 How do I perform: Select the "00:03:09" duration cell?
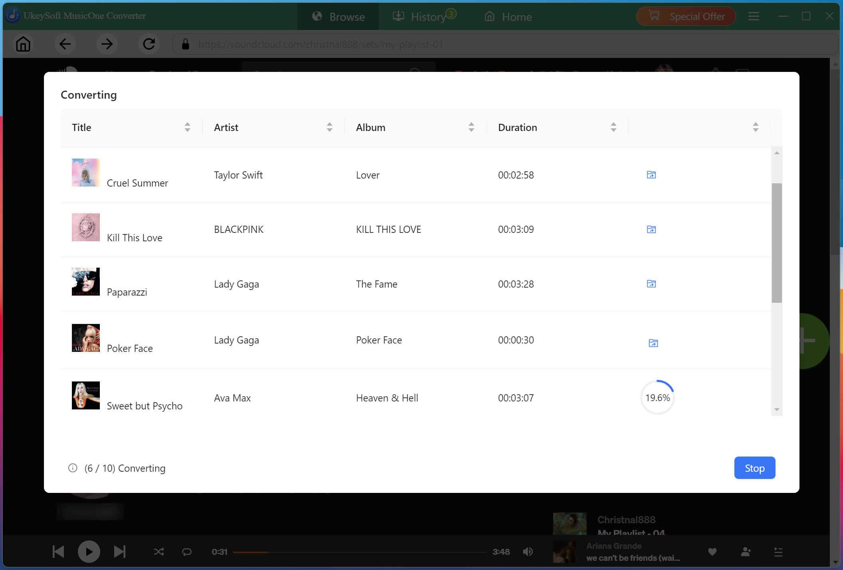coord(516,229)
